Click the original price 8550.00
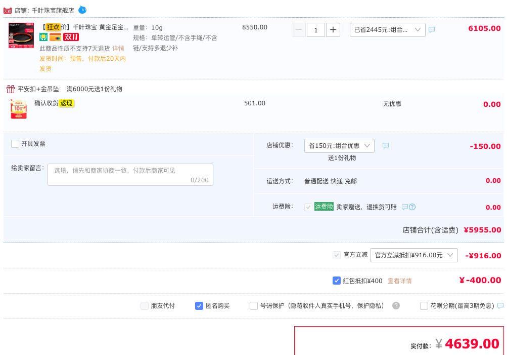The height and width of the screenshot is (355, 507). point(255,27)
